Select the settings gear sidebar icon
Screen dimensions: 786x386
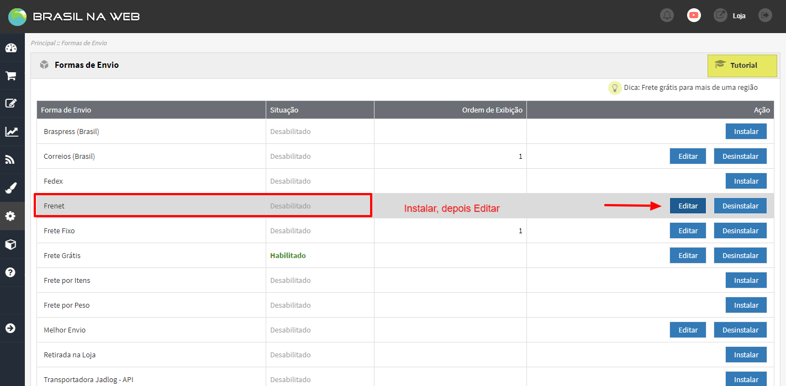[x=11, y=216]
